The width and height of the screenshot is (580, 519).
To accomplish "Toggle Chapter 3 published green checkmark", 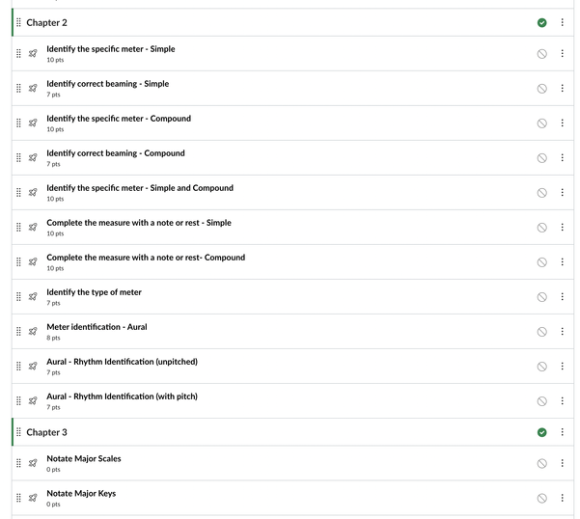I will coord(541,432).
